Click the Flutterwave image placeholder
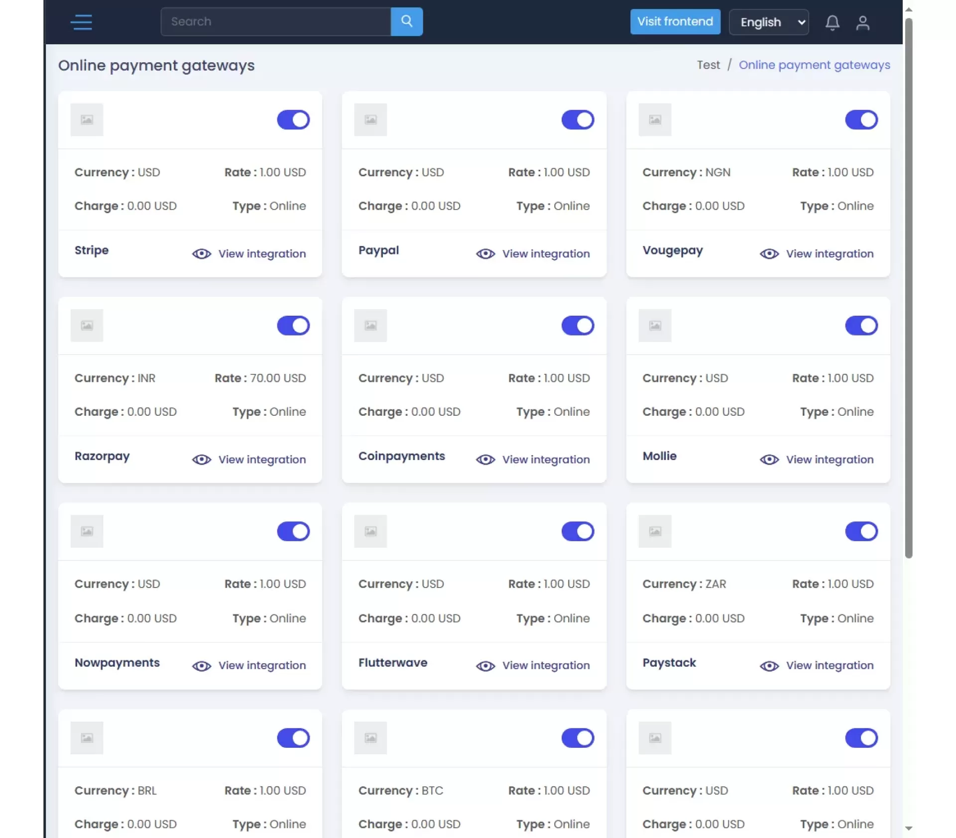956x838 pixels. pyautogui.click(x=370, y=531)
